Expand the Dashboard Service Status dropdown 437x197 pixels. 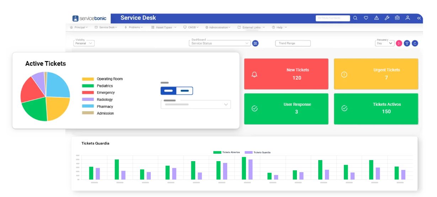pyautogui.click(x=220, y=43)
